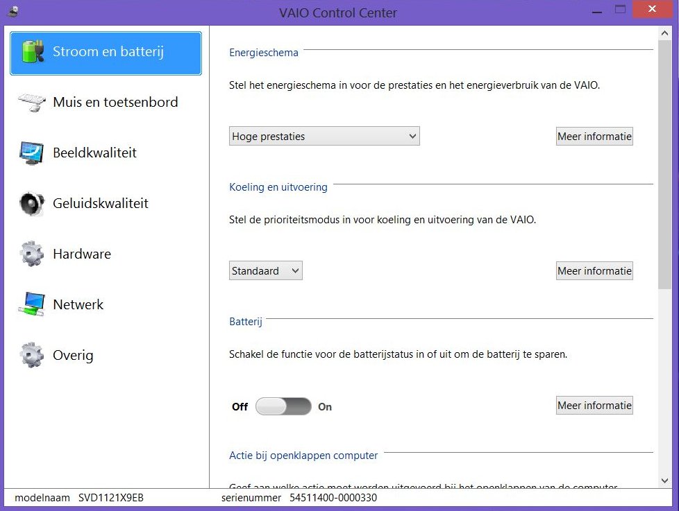Click Meer informatie for Batterij
Viewport: 679px width, 511px height.
point(594,405)
